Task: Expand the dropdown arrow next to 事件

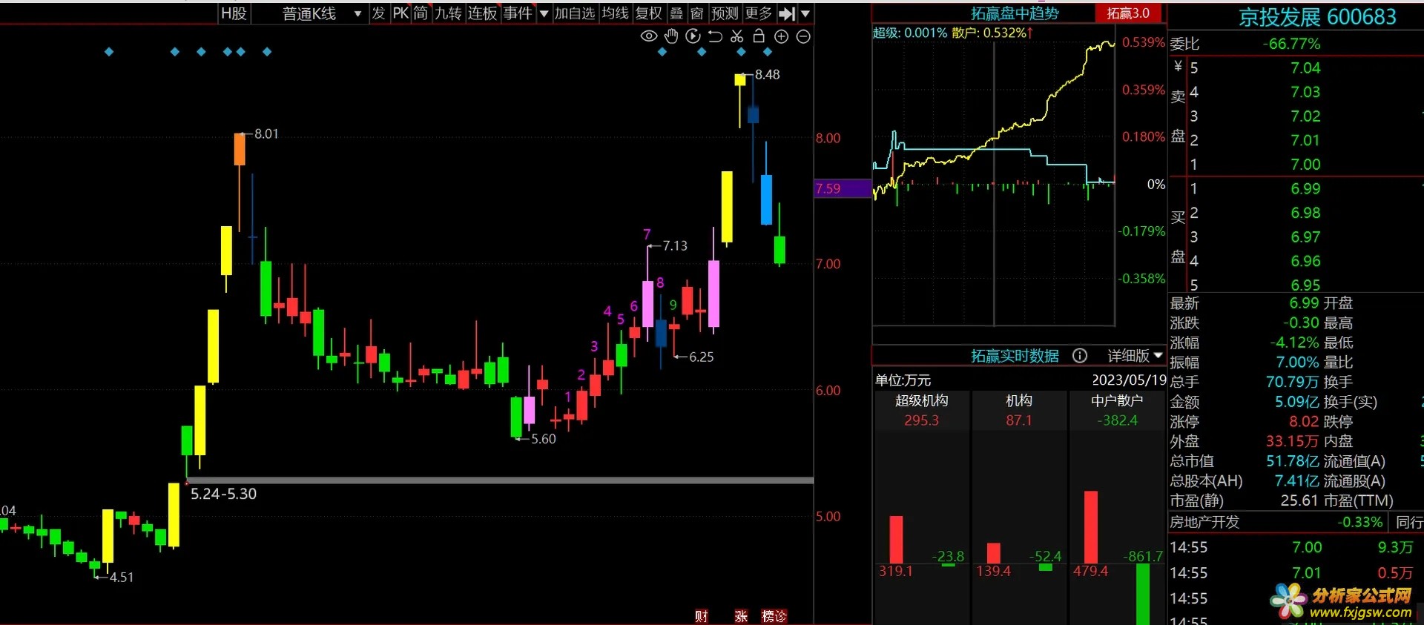Action: pyautogui.click(x=544, y=13)
